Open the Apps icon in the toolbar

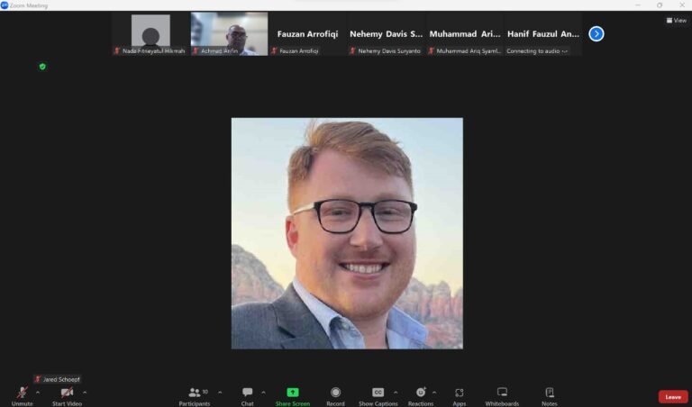click(x=460, y=393)
